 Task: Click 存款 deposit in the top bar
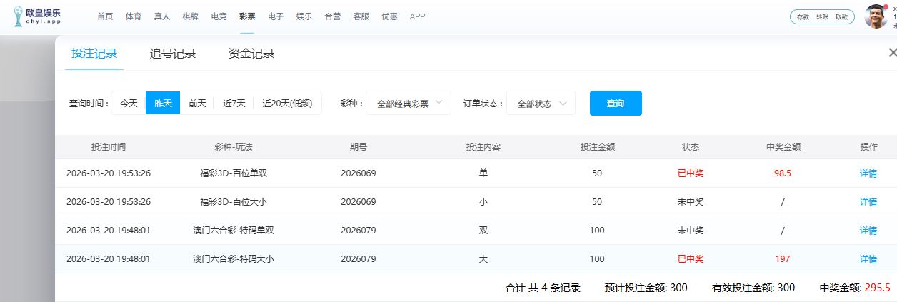803,17
